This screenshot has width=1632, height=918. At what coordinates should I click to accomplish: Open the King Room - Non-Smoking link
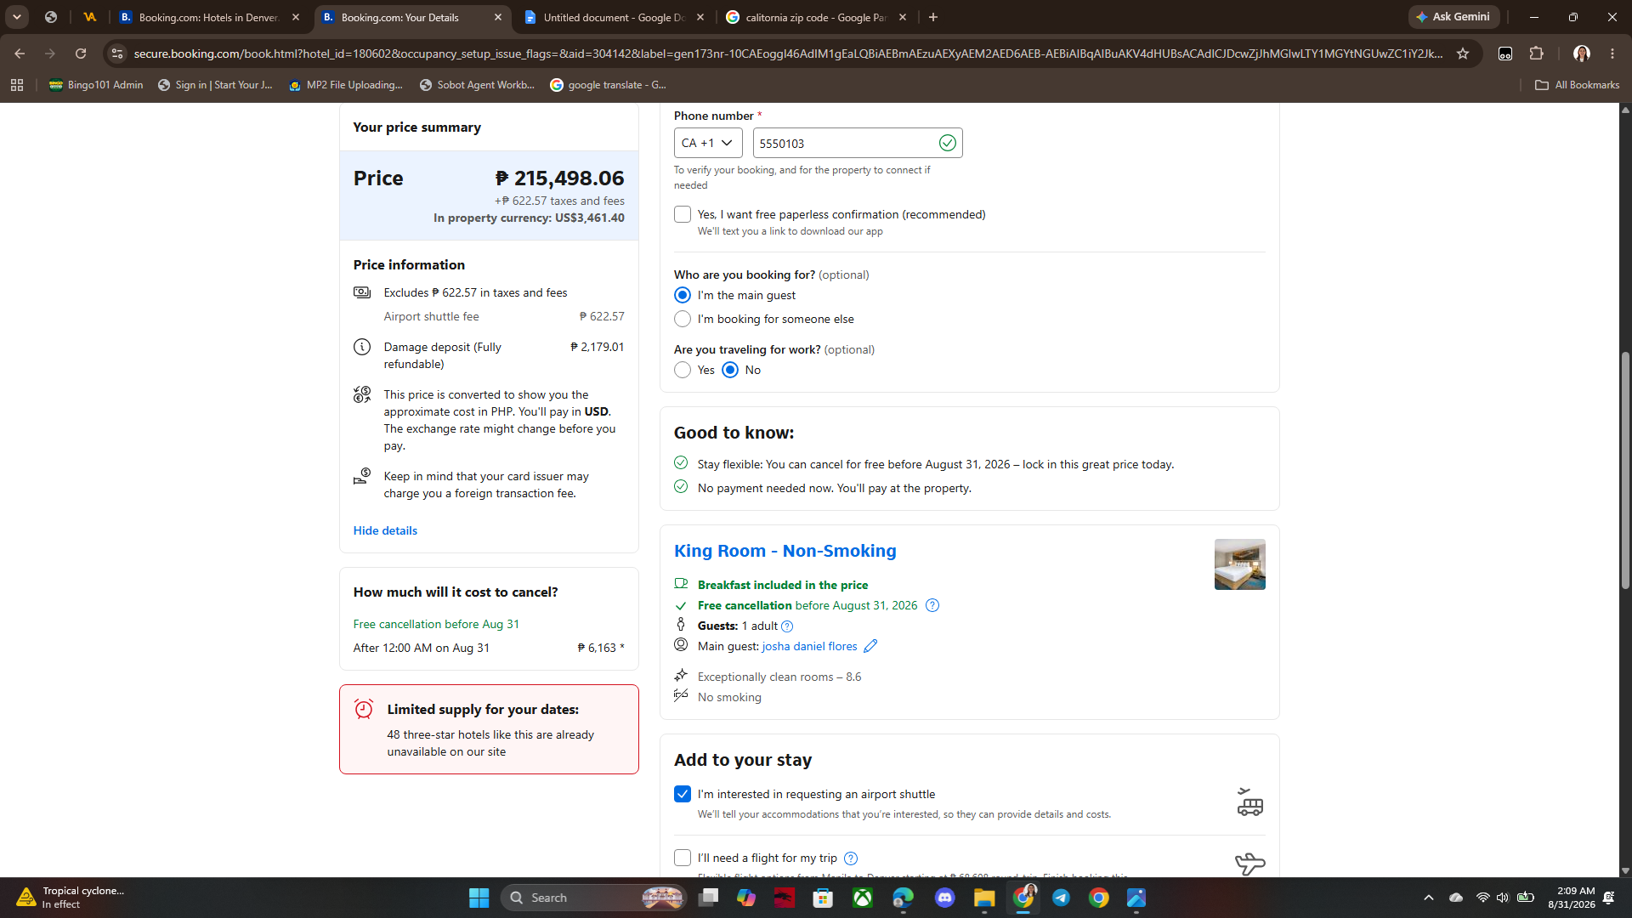coord(785,551)
